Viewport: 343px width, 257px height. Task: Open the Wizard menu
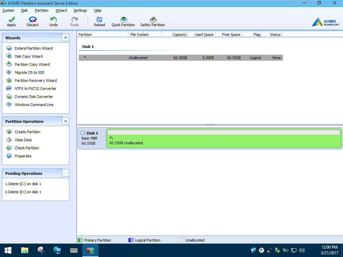61,10
